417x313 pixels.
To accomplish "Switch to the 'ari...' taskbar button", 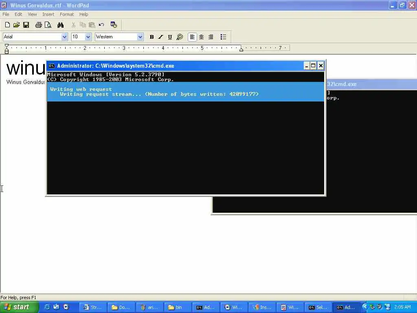I will pos(149,307).
